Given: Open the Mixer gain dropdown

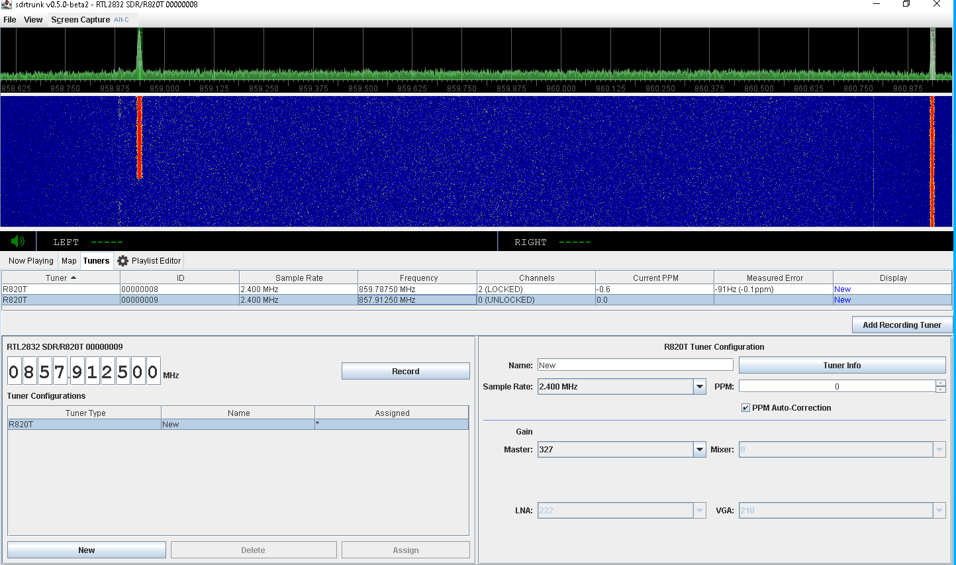Looking at the screenshot, I should pyautogui.click(x=939, y=449).
